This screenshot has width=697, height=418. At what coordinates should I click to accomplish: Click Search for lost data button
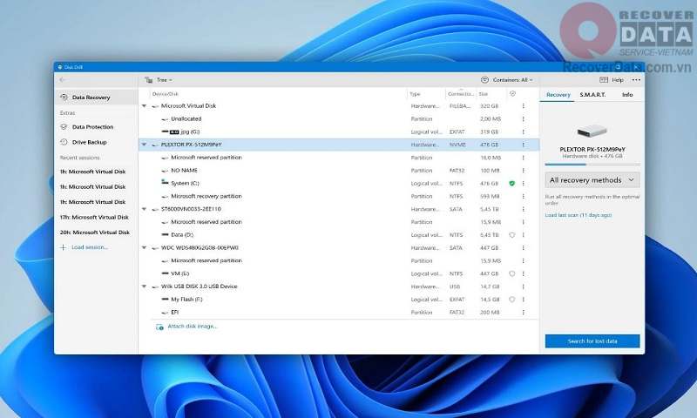[592, 341]
